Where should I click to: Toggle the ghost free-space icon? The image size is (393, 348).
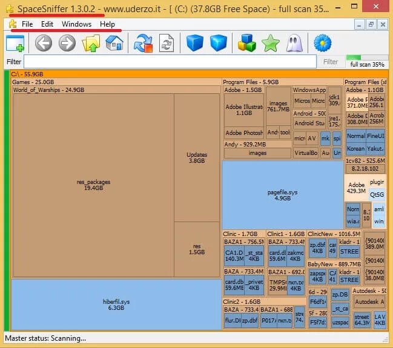tap(294, 43)
